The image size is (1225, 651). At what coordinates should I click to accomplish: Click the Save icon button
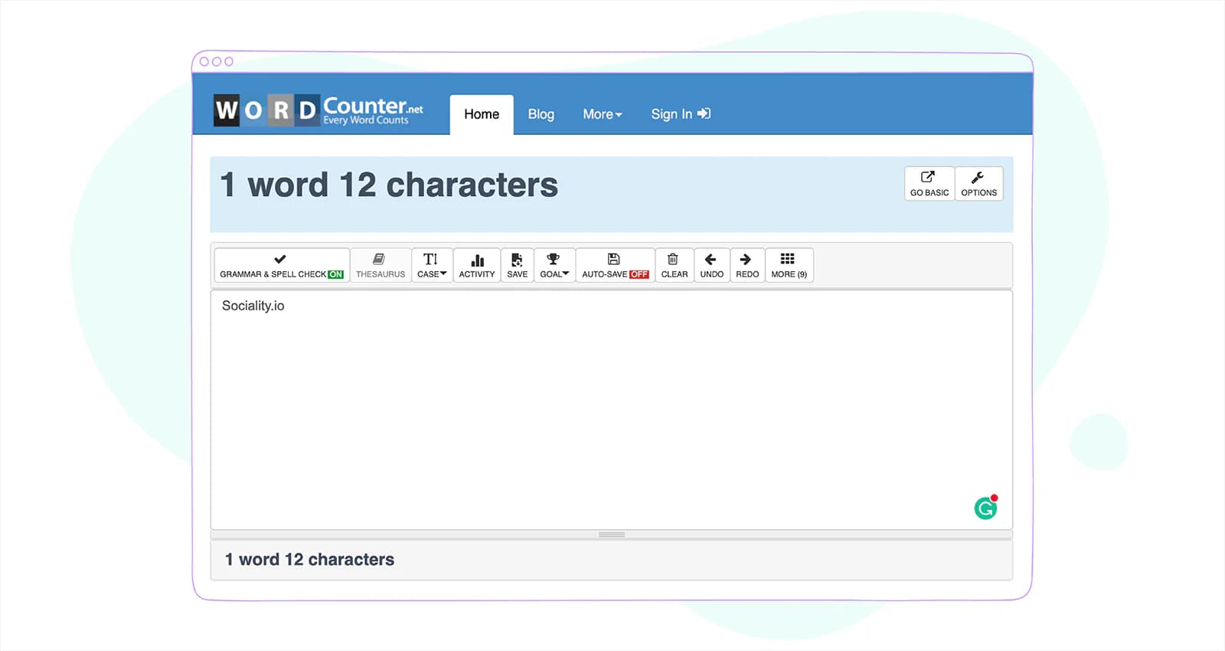tap(518, 265)
